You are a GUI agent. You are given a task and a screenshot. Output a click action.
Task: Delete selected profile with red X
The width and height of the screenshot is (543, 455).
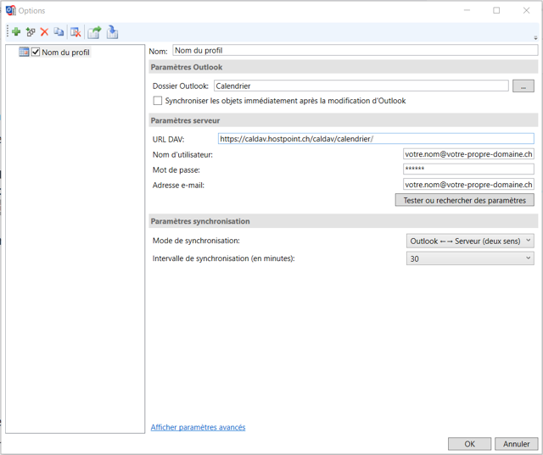click(44, 32)
